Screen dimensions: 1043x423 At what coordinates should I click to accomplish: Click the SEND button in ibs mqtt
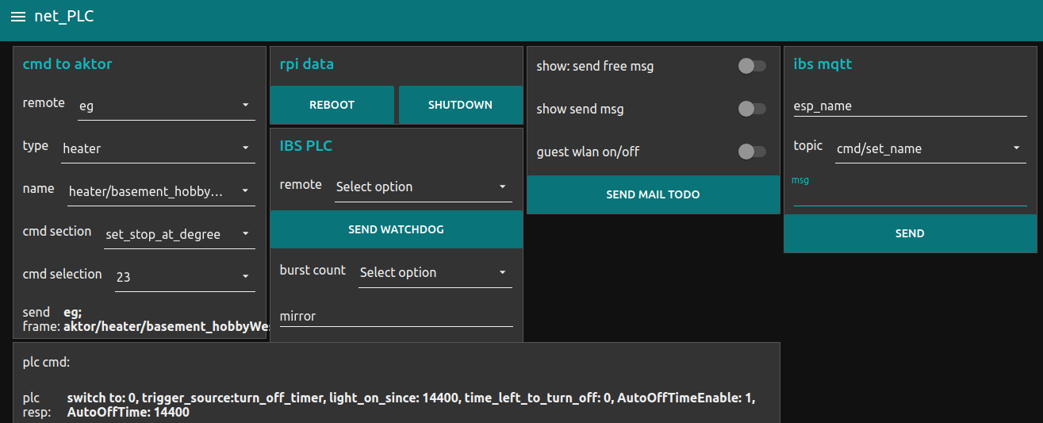910,233
